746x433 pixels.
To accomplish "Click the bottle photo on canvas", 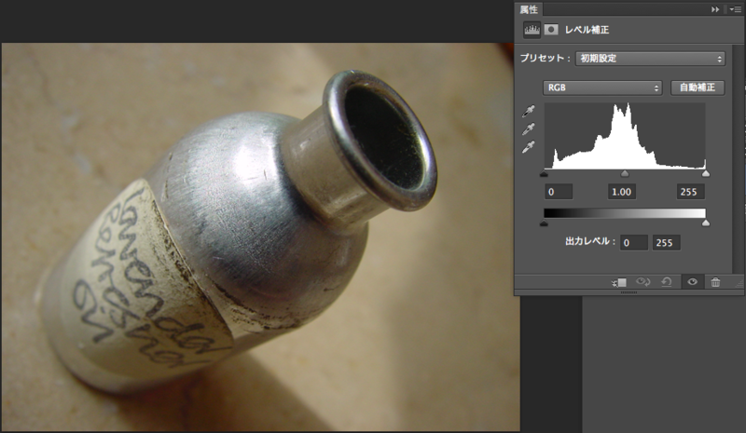I will click(x=260, y=237).
